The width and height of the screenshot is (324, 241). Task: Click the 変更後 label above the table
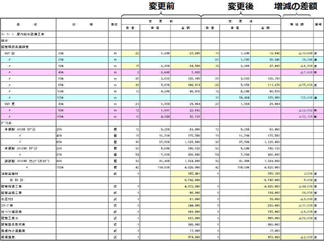point(241,6)
